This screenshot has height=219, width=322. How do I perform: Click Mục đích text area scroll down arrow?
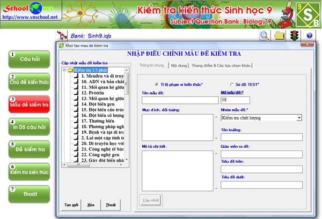click(216, 138)
